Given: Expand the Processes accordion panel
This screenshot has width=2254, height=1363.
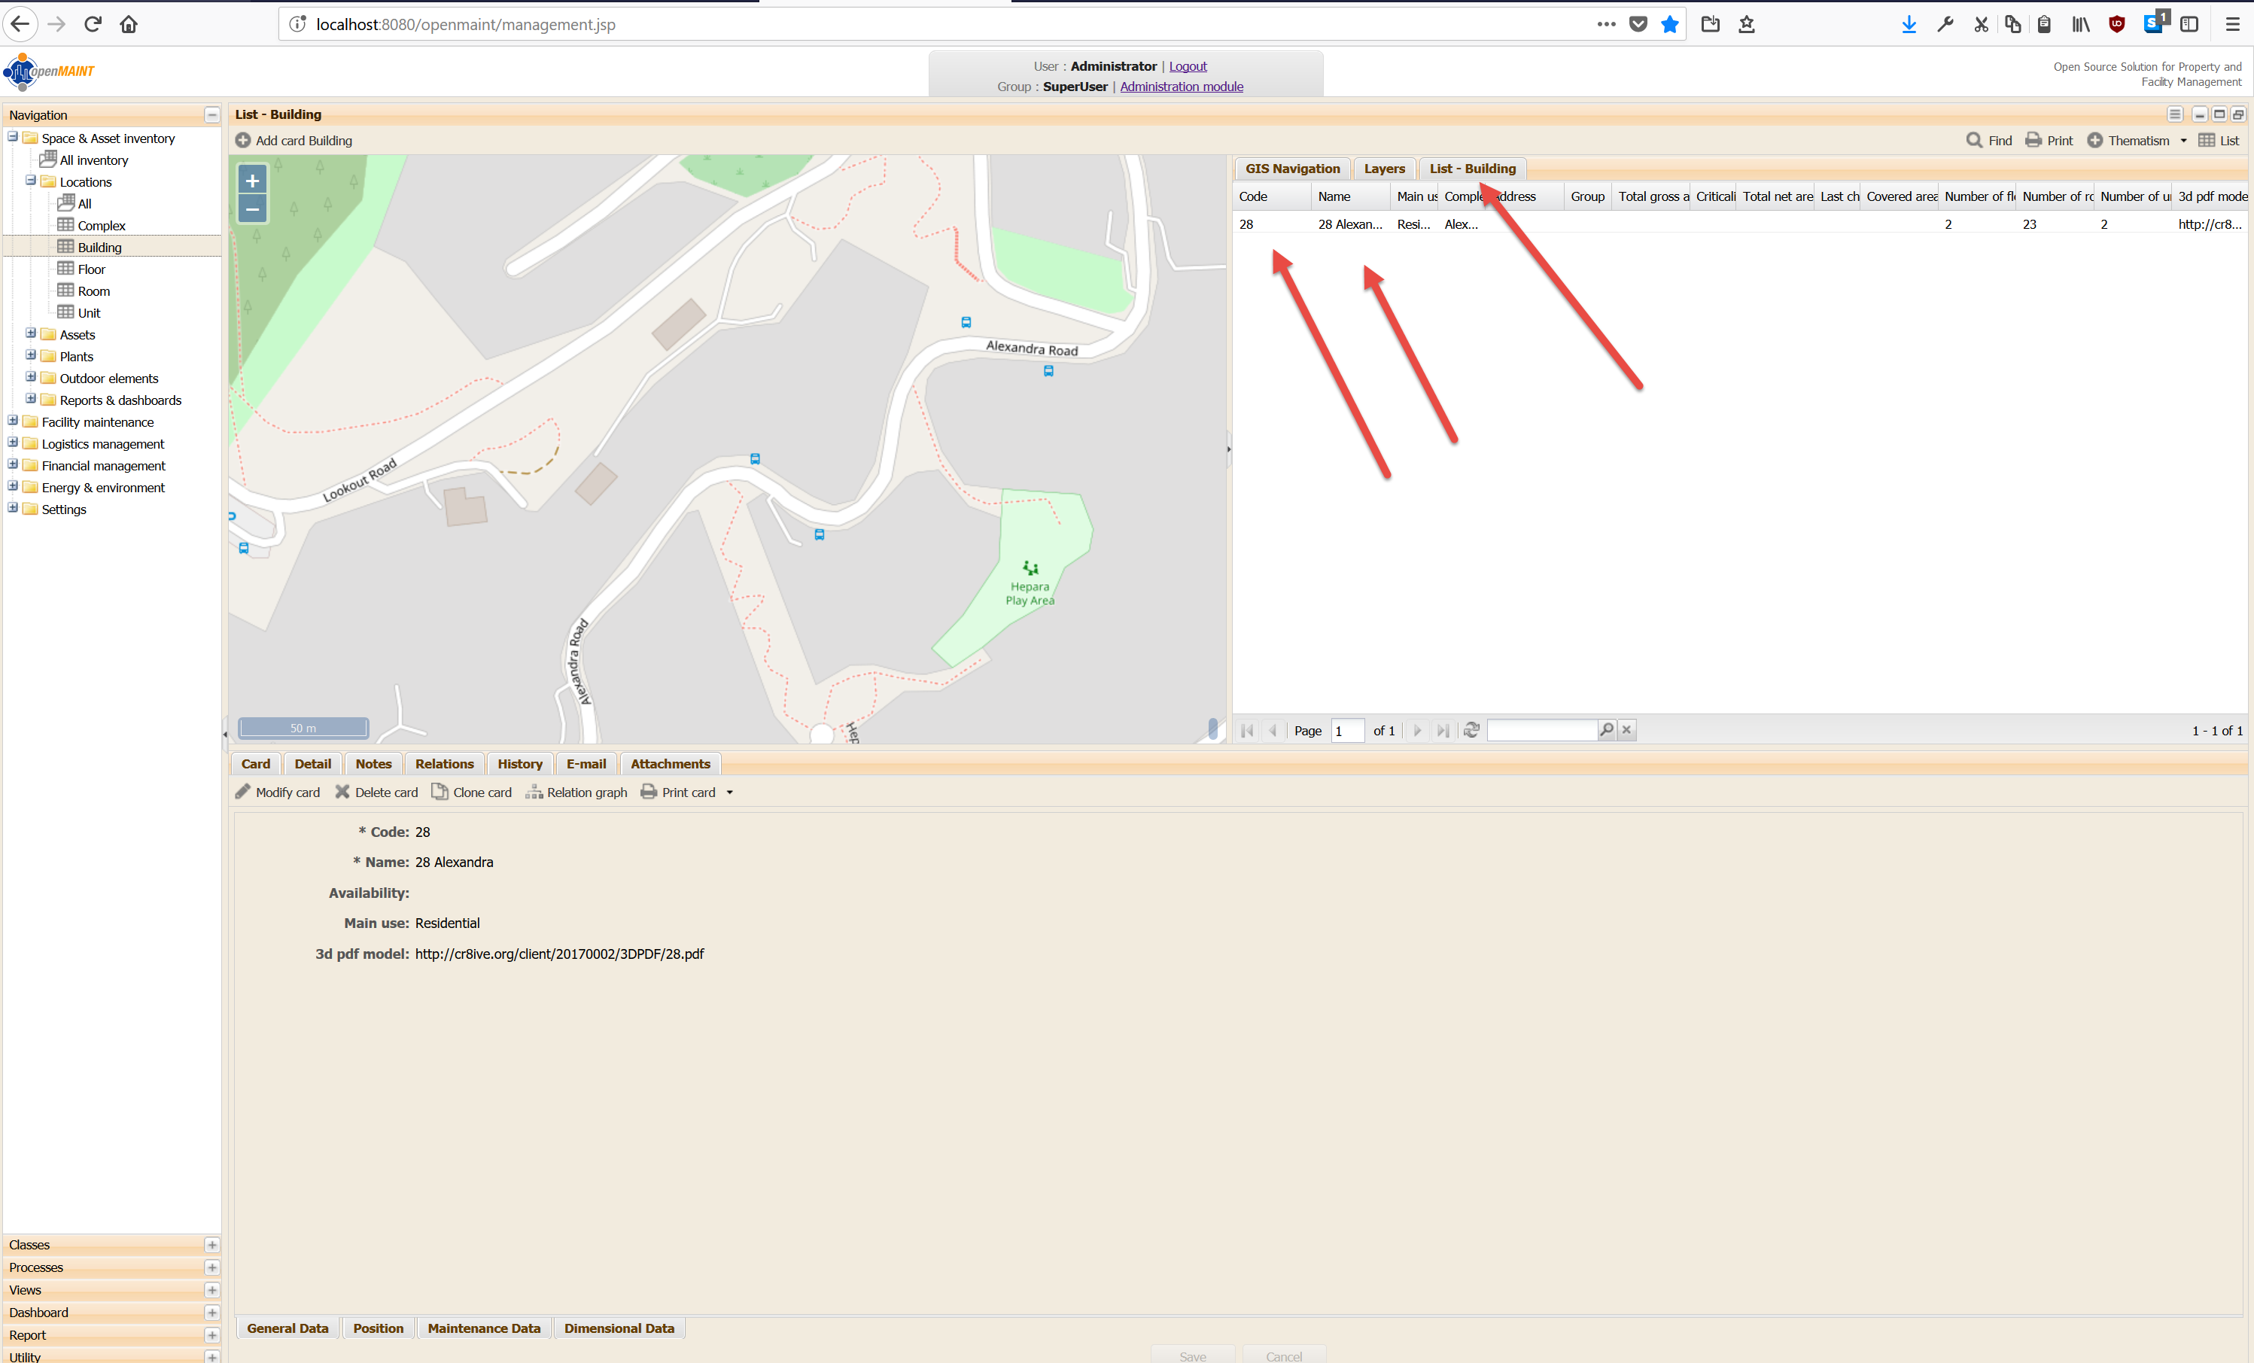Looking at the screenshot, I should 212,1267.
